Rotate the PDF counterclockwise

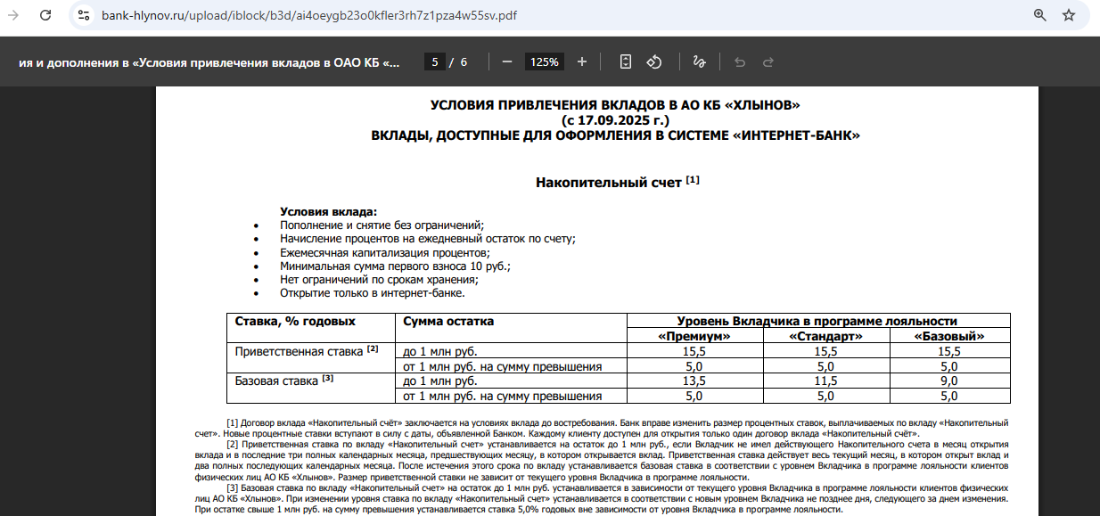coord(653,61)
